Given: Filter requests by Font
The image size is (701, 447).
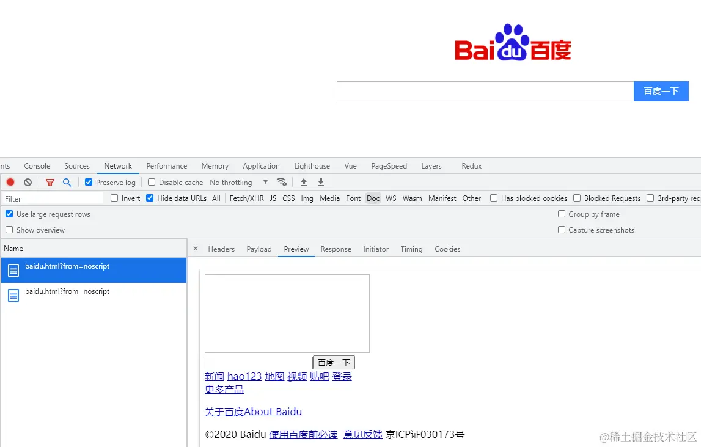Looking at the screenshot, I should (353, 198).
